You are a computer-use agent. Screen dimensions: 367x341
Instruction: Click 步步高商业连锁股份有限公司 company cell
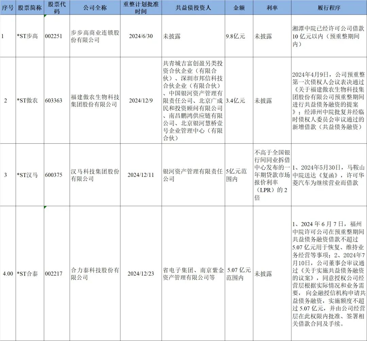pyautogui.click(x=95, y=36)
